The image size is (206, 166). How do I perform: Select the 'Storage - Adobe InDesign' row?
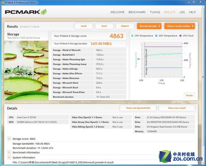[x=89, y=69]
